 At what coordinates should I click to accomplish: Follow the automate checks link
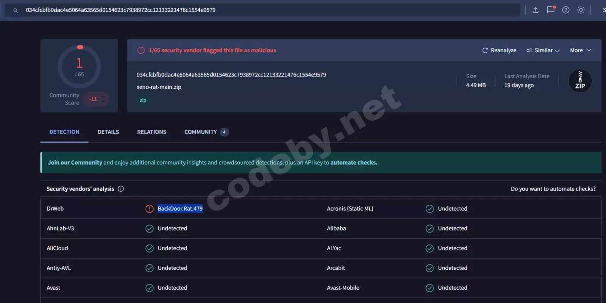(354, 163)
